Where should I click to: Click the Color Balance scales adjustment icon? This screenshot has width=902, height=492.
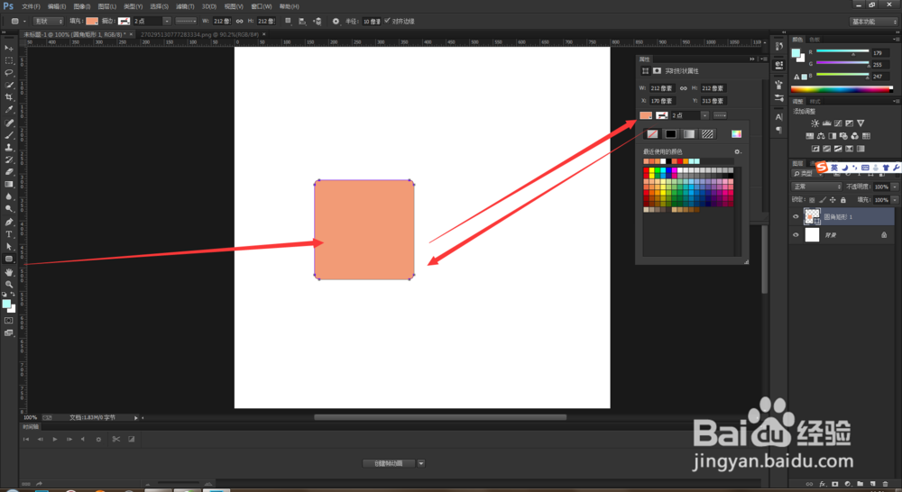point(821,136)
